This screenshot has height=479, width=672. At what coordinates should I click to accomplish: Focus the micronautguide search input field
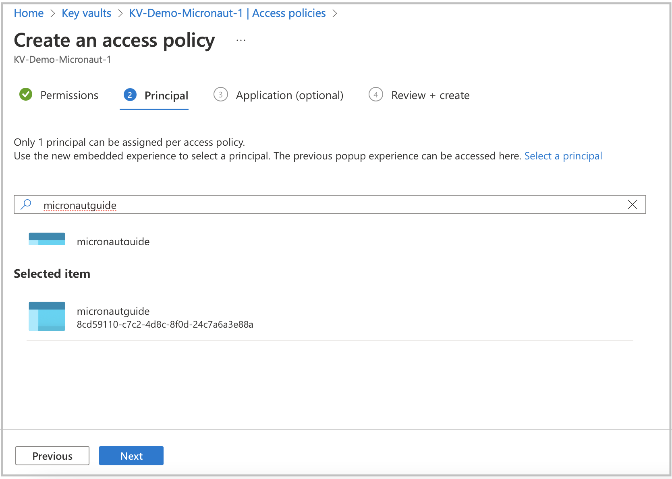[330, 204]
